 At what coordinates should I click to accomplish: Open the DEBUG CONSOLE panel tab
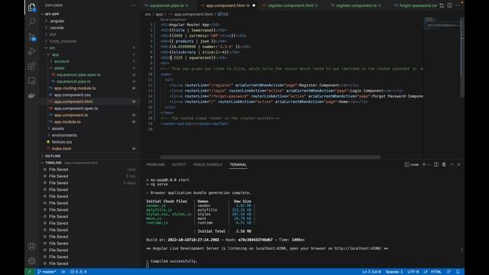tap(208, 164)
